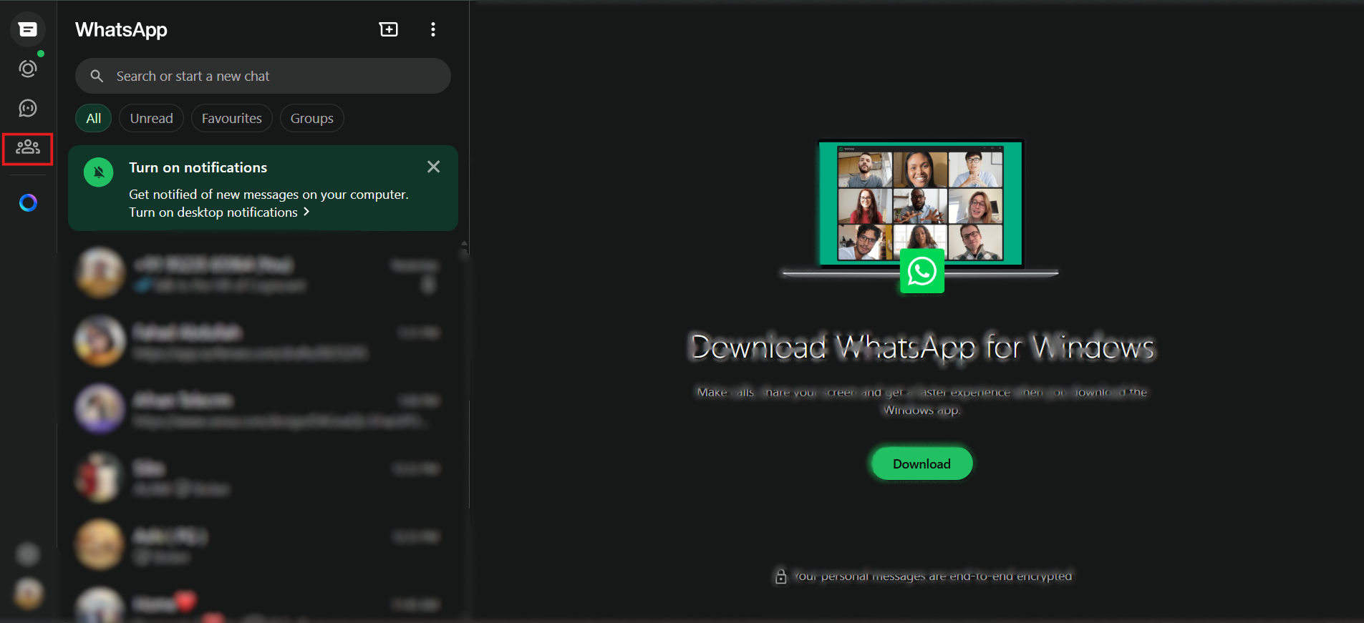1364x623 pixels.
Task: Click the WhatsApp logo on laptop illustration
Action: tap(922, 271)
